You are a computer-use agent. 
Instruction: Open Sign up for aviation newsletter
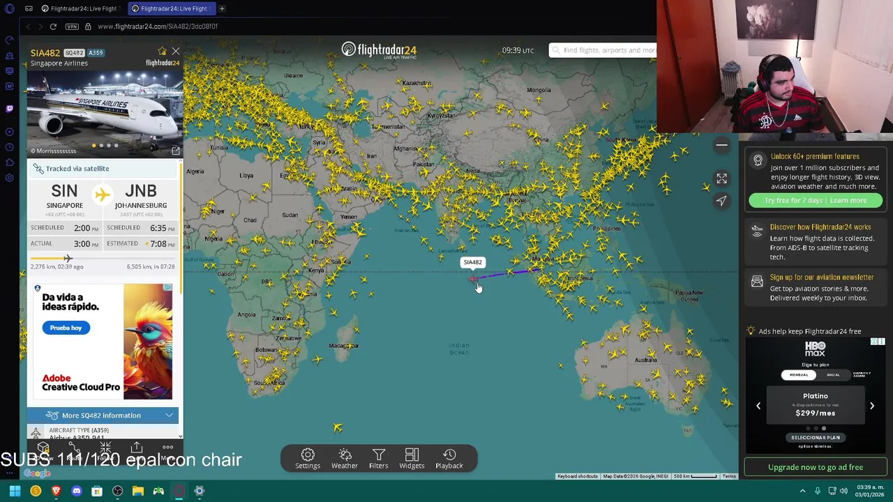click(x=815, y=287)
